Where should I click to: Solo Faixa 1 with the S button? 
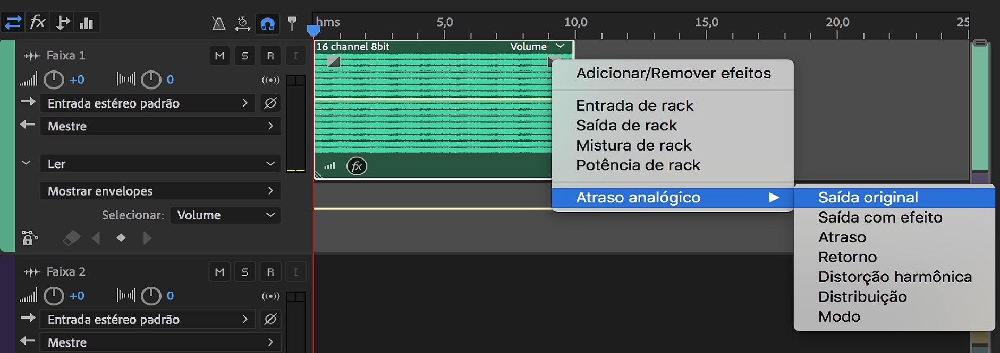245,56
